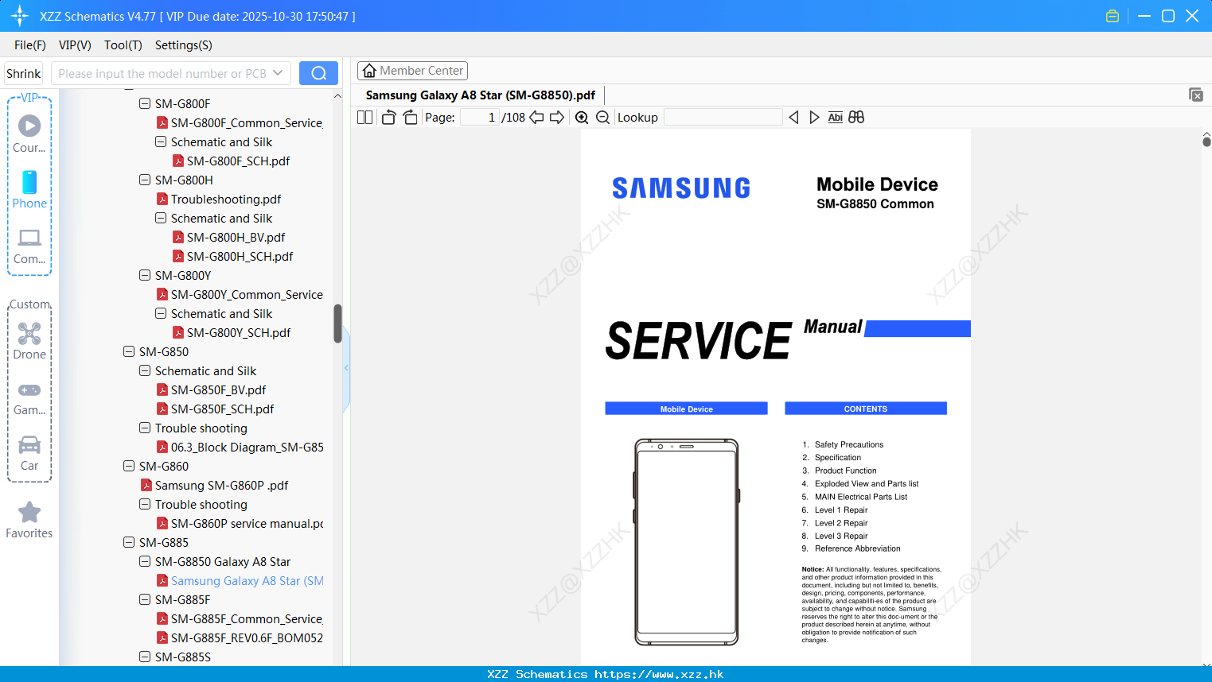Rotate the PDF page counterclockwise
Screen dimensions: 1212x682
tap(388, 117)
